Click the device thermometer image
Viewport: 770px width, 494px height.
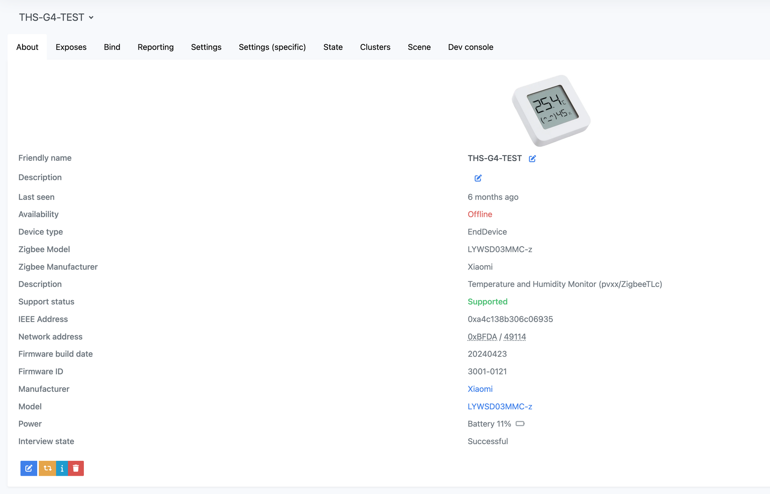[x=551, y=110]
